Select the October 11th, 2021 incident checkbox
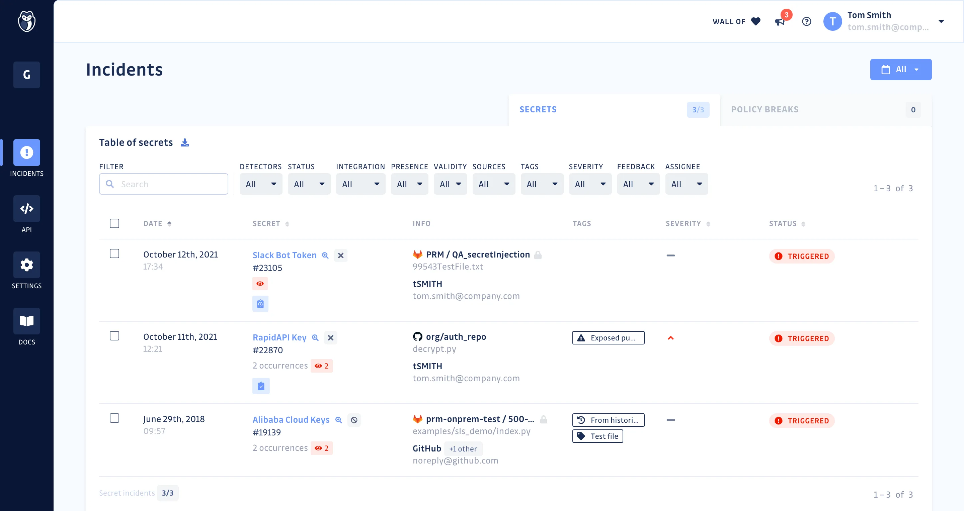964x511 pixels. pos(114,336)
